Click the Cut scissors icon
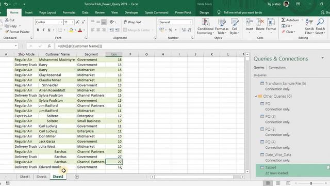330x186 pixels. (x=7, y=20)
